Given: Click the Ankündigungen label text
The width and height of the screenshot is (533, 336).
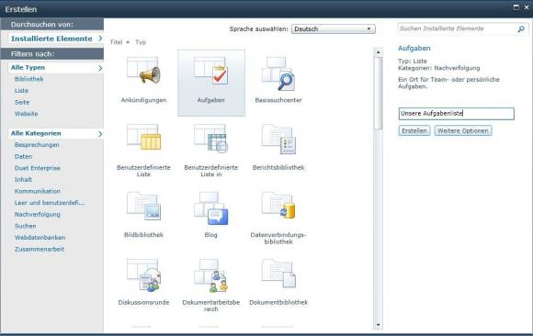Looking at the screenshot, I should [x=143, y=100].
